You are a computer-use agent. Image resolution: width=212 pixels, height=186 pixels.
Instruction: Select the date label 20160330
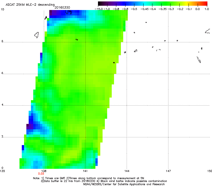62,7
